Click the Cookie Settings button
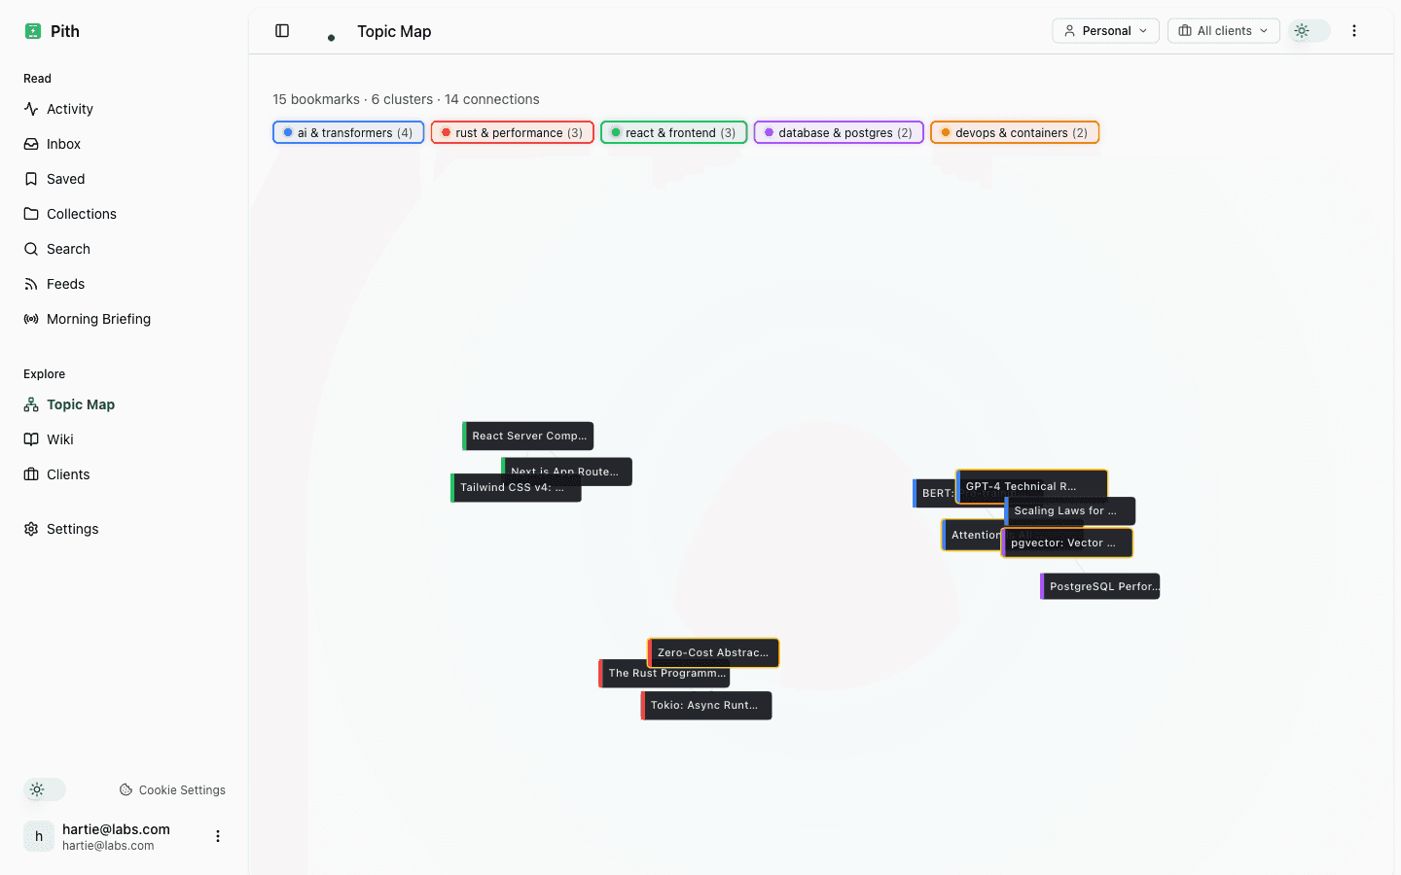Screen dimensions: 1401x875 (172, 790)
